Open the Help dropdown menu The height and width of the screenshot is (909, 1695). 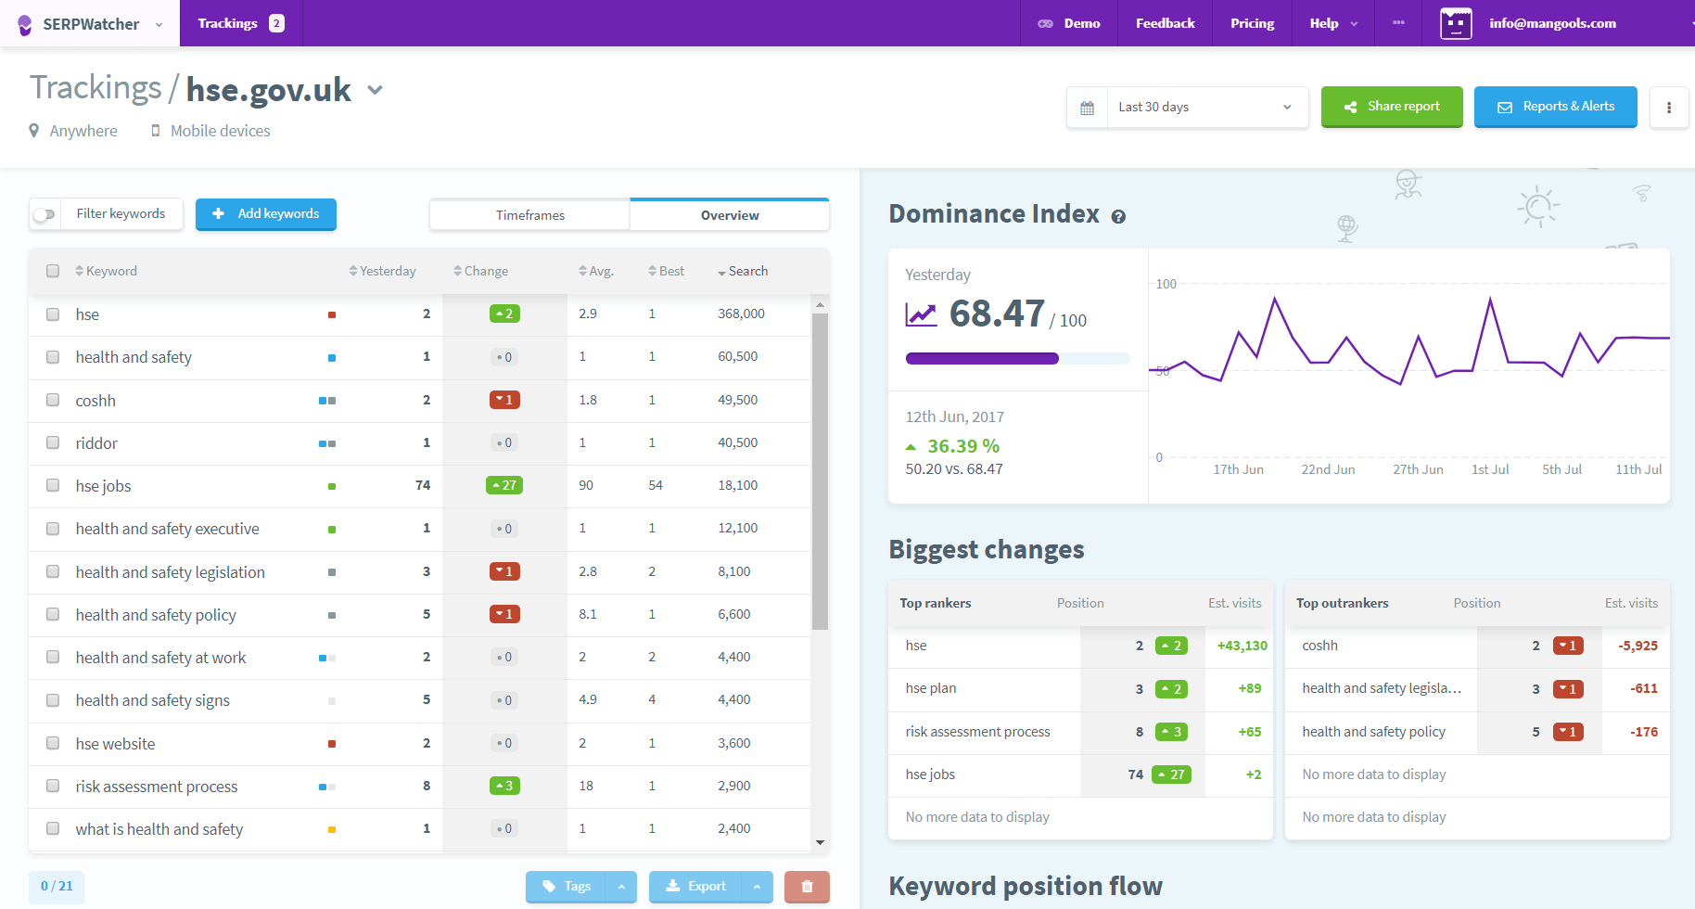[1333, 23]
